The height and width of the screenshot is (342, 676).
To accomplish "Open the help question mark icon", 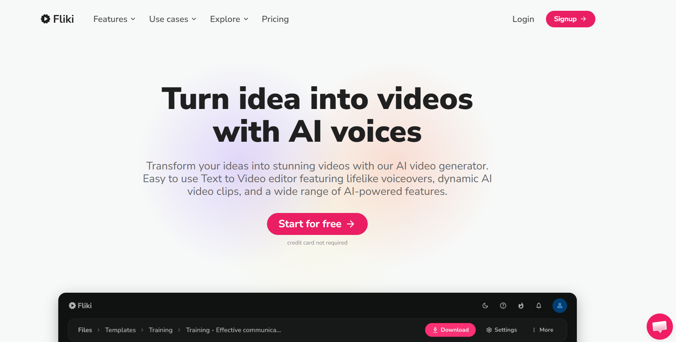I will pyautogui.click(x=503, y=305).
